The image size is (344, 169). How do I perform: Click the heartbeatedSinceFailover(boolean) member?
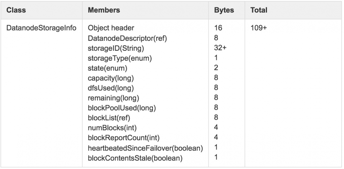coord(146,148)
